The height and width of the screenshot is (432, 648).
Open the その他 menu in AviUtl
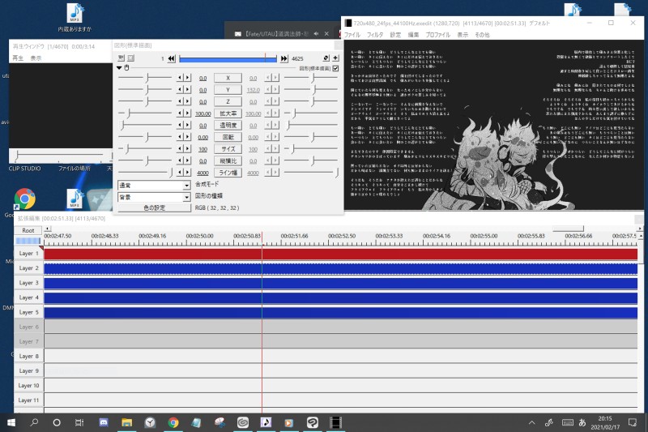pyautogui.click(x=482, y=35)
